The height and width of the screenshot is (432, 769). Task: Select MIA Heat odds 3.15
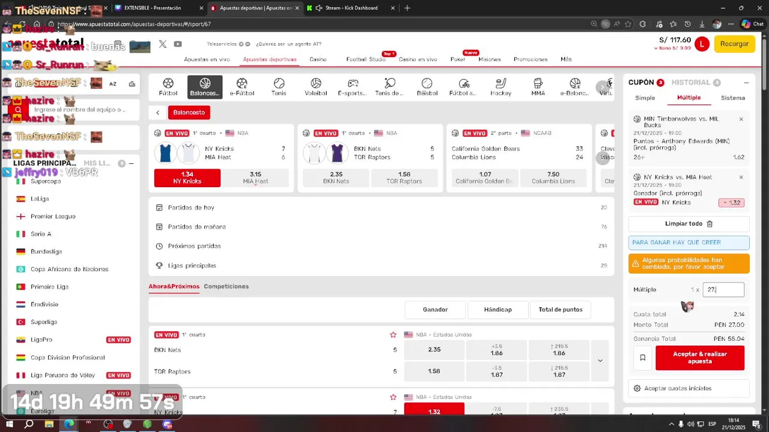coord(255,178)
